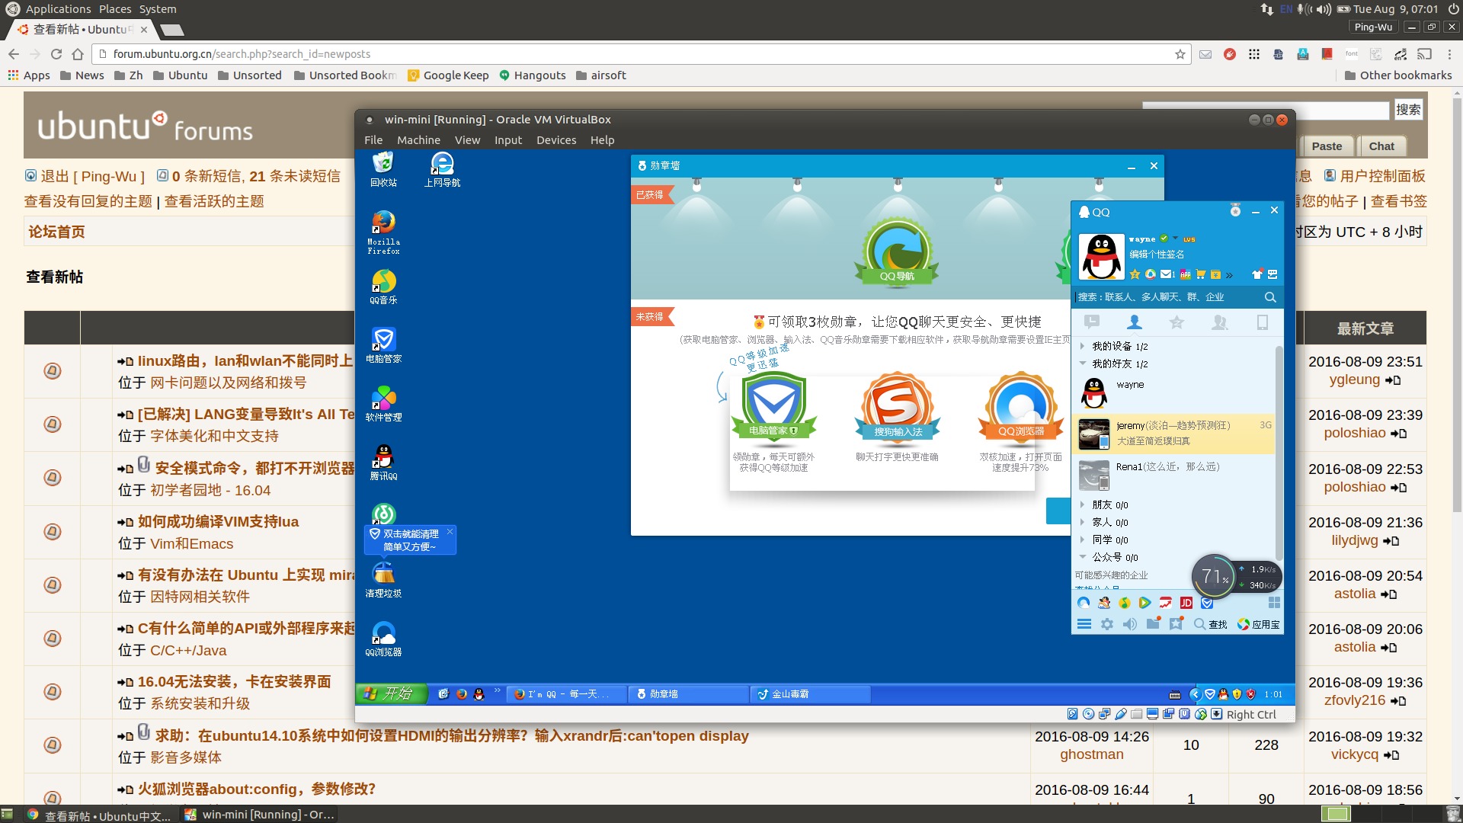Viewport: 1463px width, 823px height.
Task: Select the 软件管理 desktop icon
Action: [x=383, y=404]
